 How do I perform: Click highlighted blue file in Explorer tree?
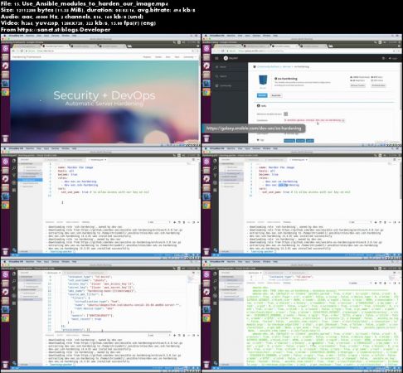(31, 180)
